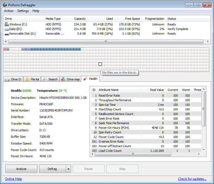Switch to the Drive map tab
The height and width of the screenshot is (184, 214).
tap(70, 79)
